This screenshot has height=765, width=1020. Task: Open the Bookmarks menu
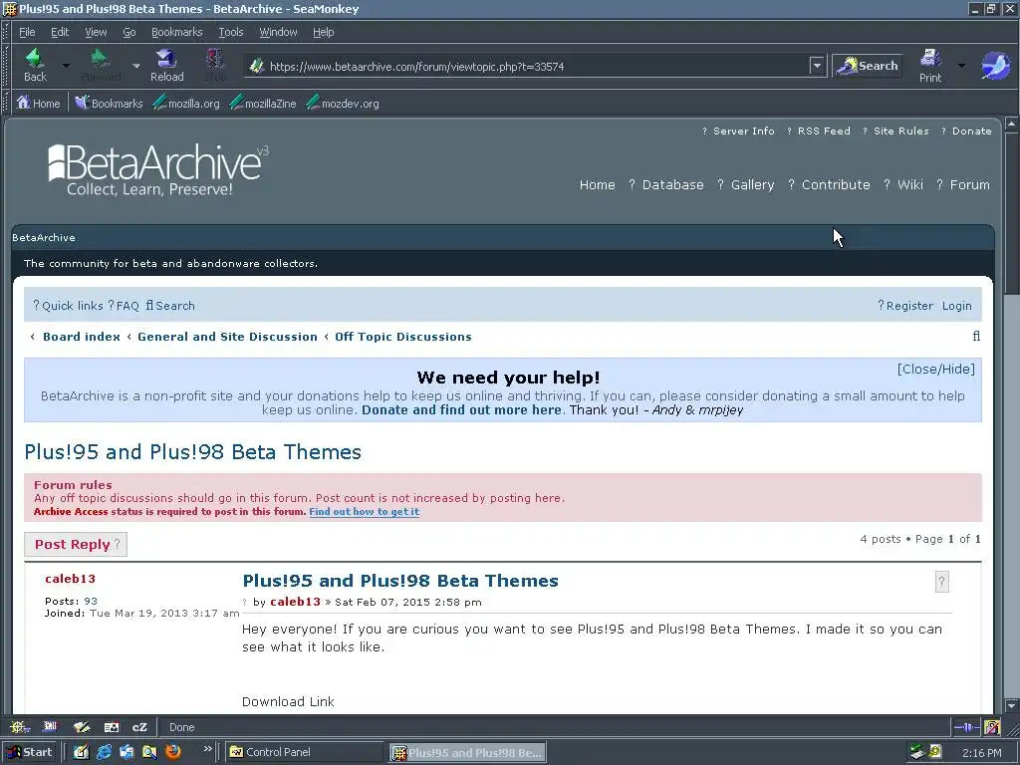177,32
